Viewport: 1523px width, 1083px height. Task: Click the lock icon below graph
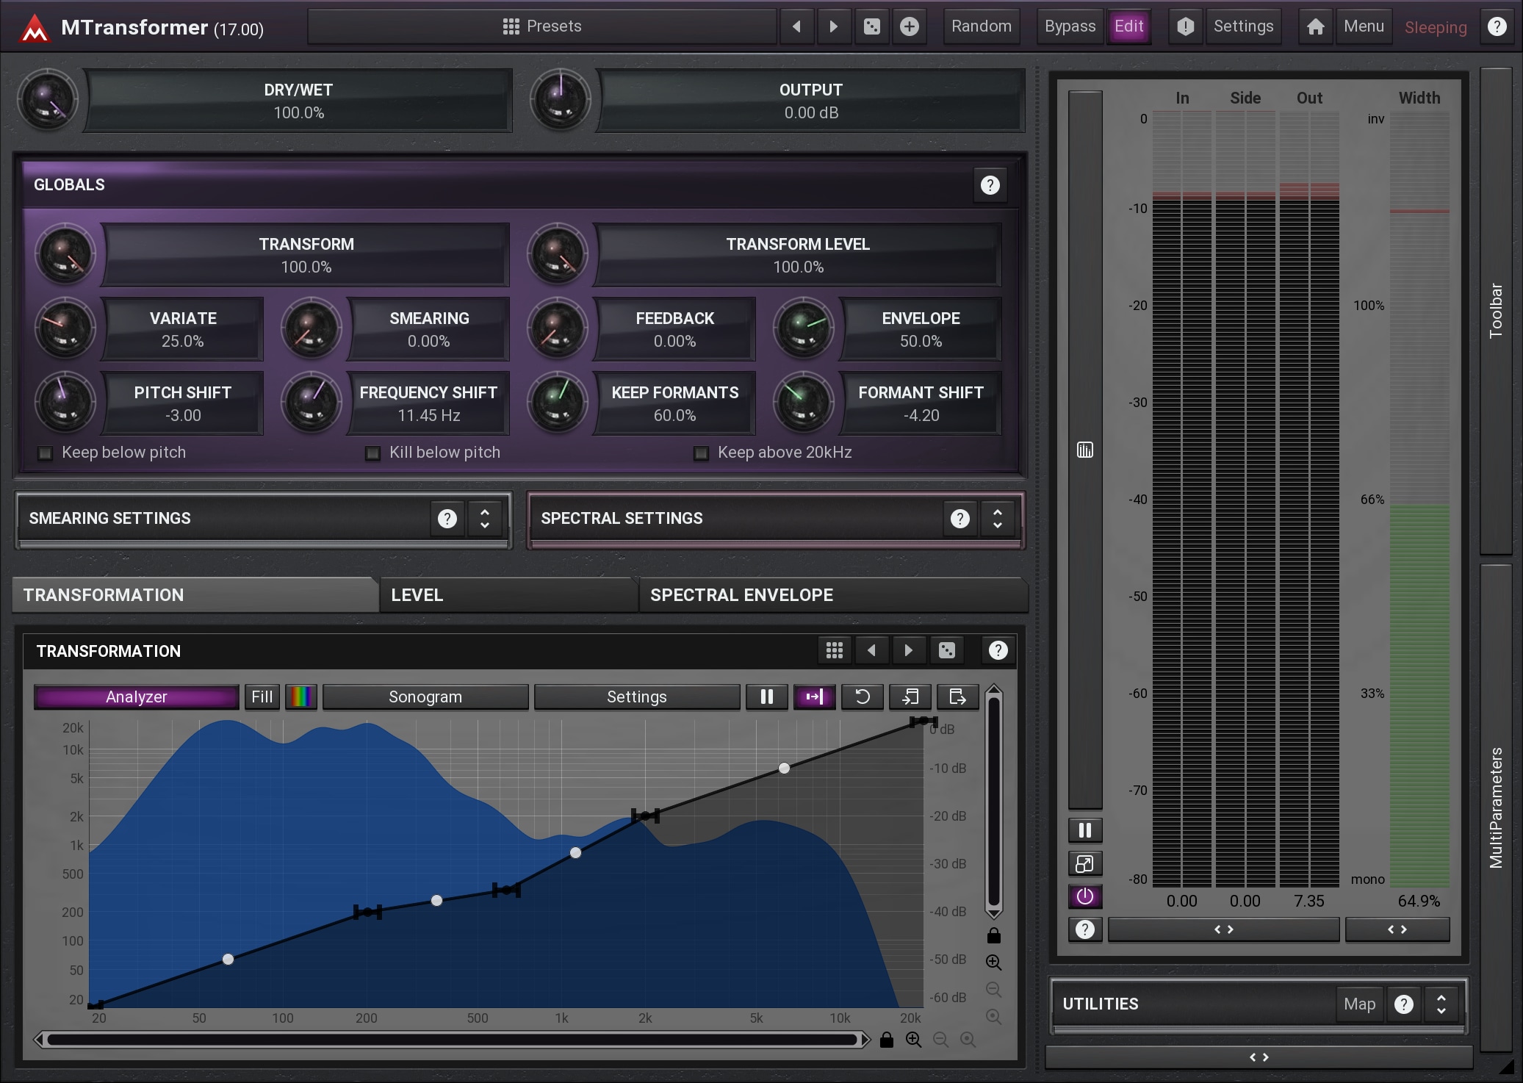coord(887,1040)
